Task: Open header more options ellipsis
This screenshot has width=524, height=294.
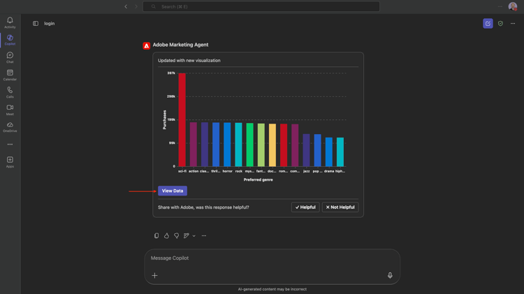Action: pyautogui.click(x=513, y=23)
